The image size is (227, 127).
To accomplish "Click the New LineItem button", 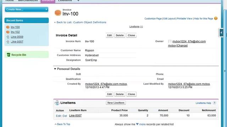I will point(116,103).
